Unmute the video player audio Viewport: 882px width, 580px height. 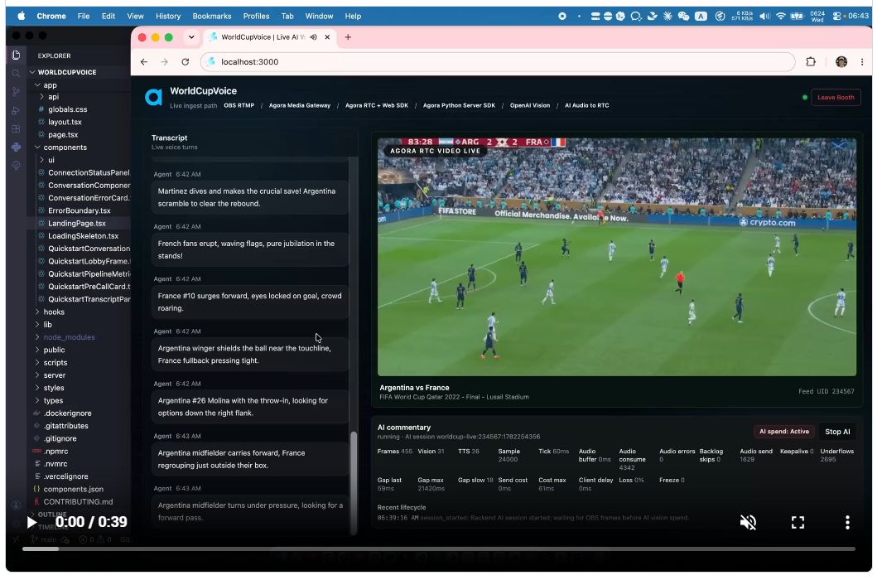tap(748, 523)
